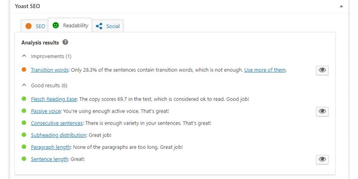
Task: Collapse the Good results (6) section
Action: click(24, 86)
